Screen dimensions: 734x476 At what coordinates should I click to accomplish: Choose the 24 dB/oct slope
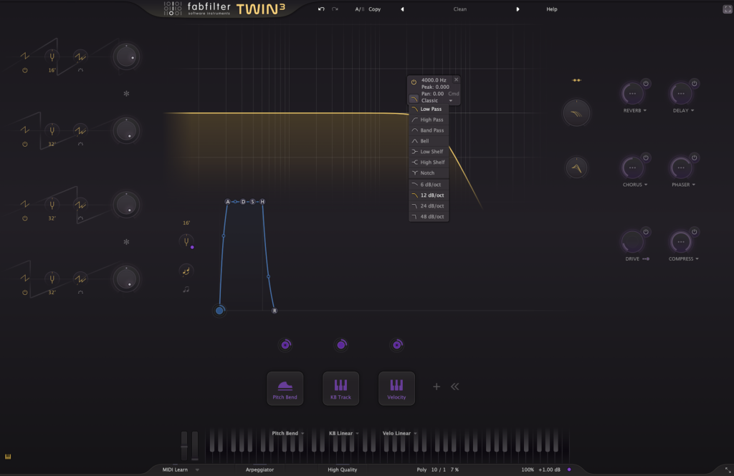432,205
